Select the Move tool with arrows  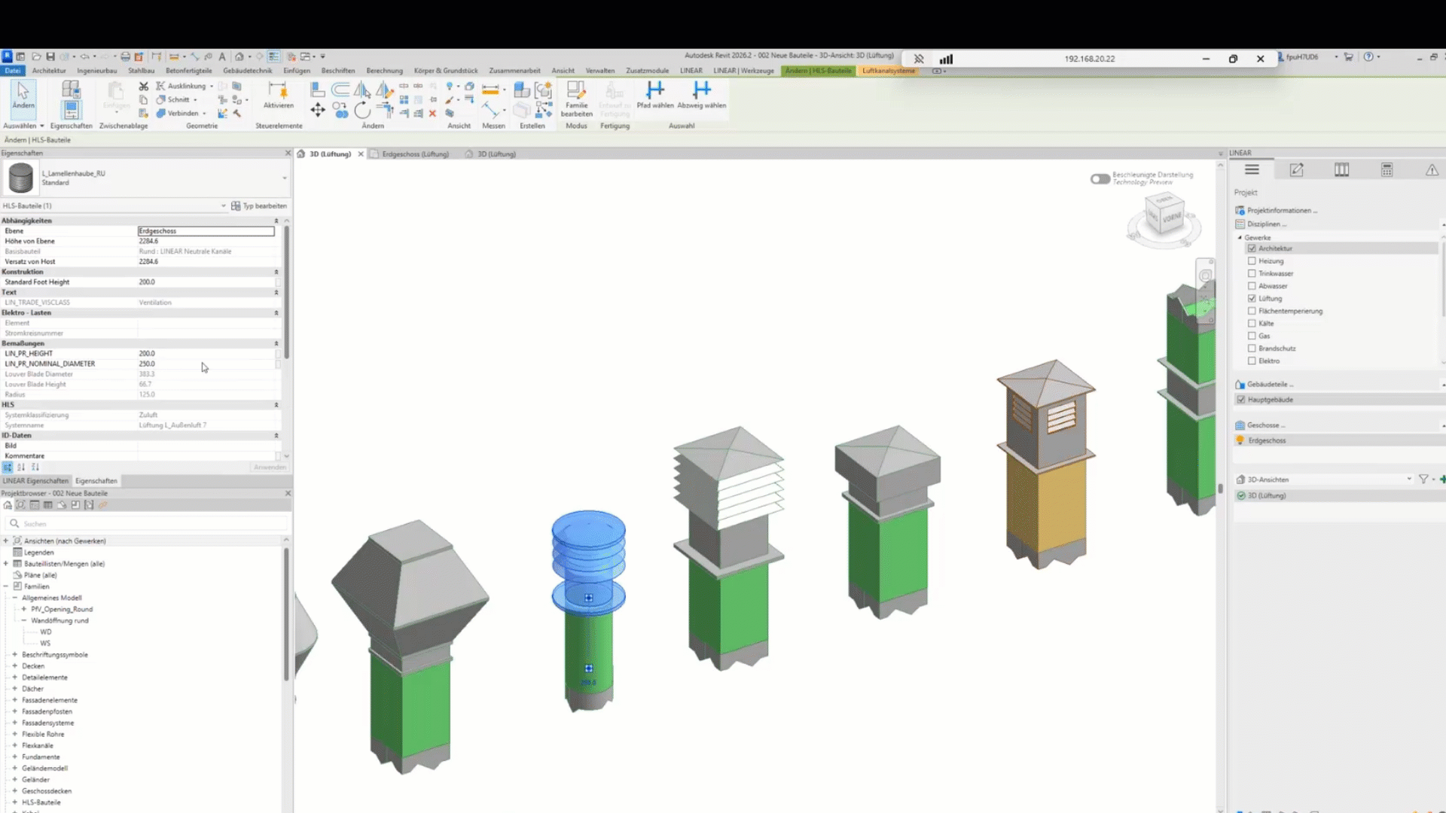point(317,111)
